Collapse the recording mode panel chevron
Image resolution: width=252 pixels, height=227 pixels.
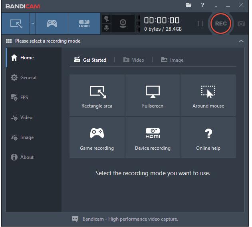click(x=241, y=41)
